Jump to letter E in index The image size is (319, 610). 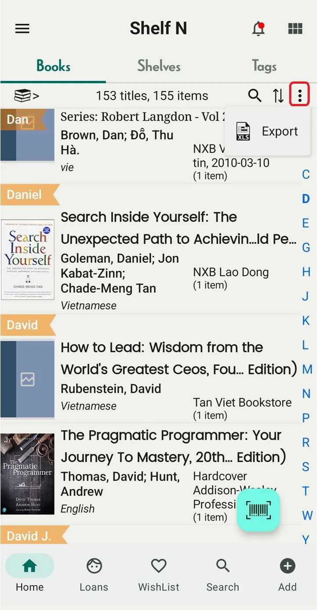[x=306, y=223]
